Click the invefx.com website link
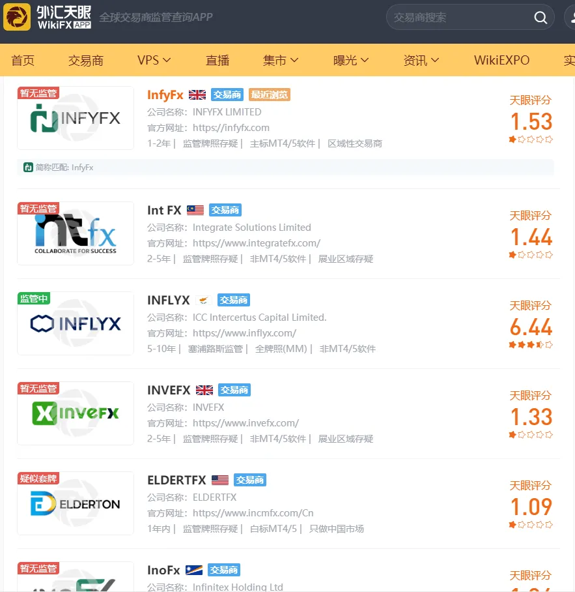 tap(245, 423)
